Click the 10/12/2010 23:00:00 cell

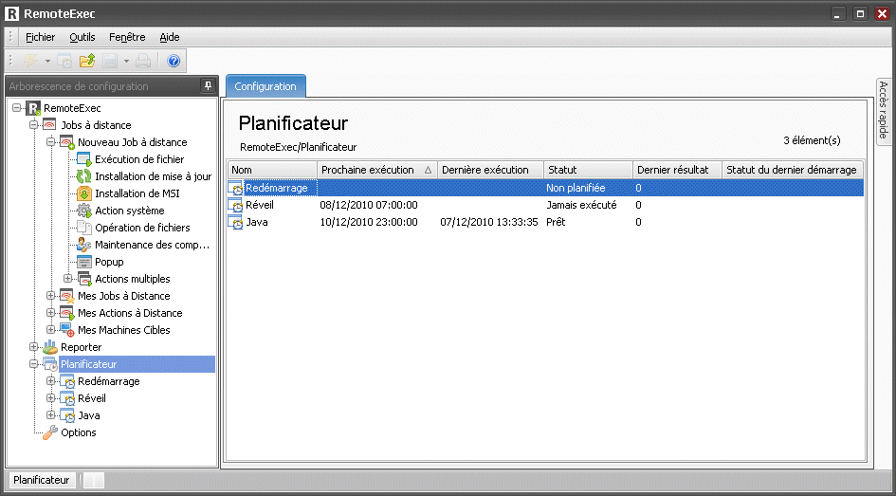(369, 222)
